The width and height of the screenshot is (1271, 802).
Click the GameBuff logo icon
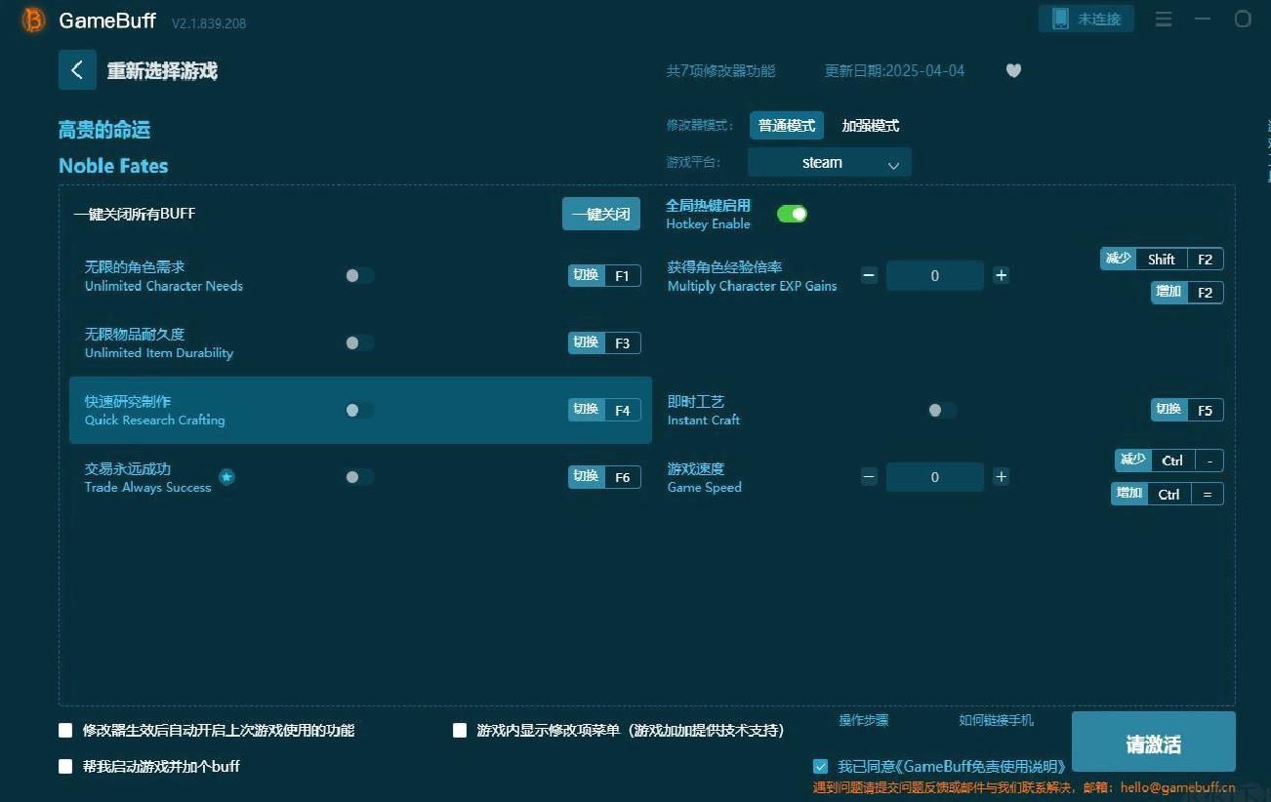33,20
